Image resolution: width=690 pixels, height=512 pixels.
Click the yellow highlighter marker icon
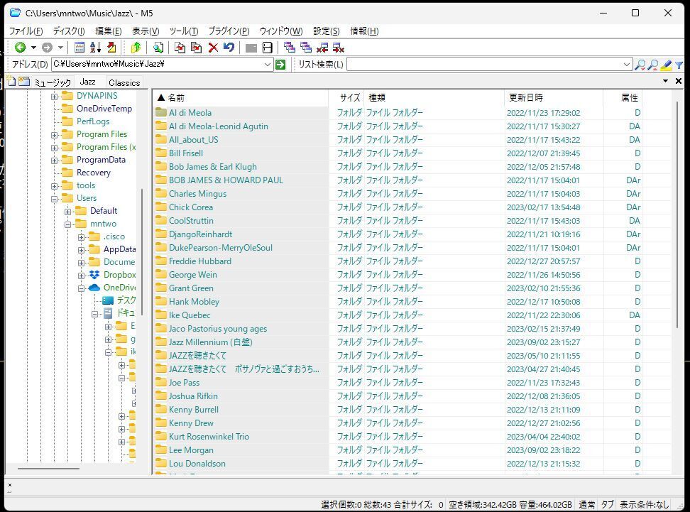[667, 65]
